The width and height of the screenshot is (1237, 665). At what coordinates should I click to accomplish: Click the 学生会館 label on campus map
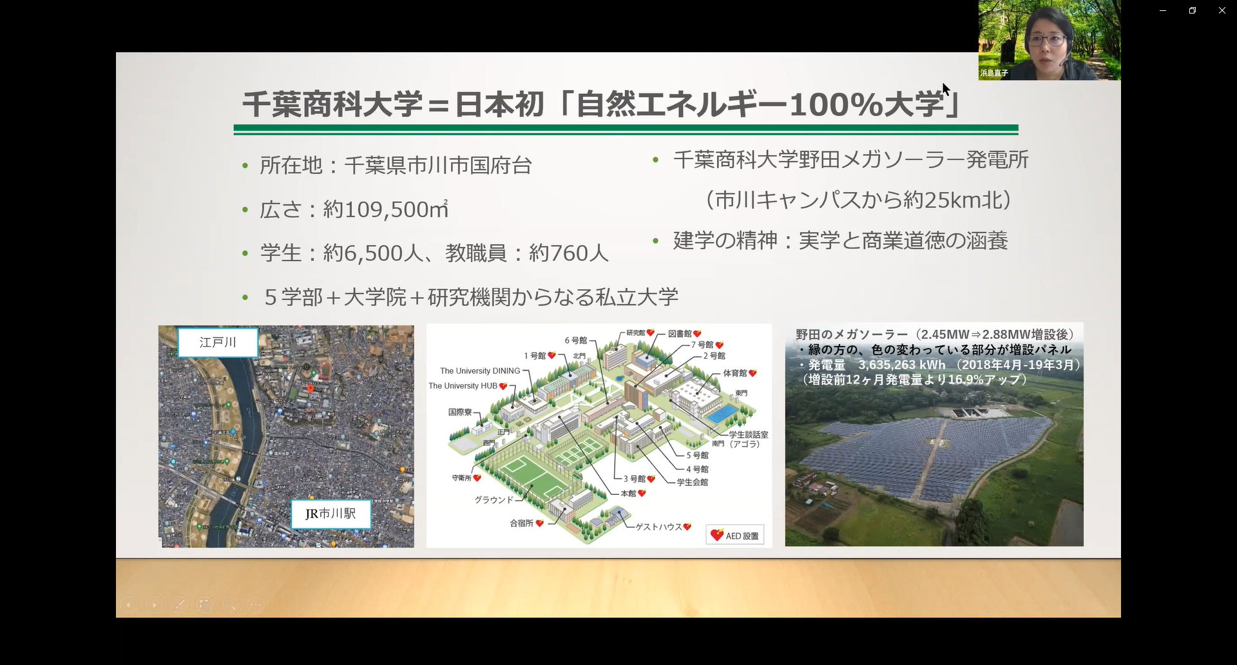692,482
